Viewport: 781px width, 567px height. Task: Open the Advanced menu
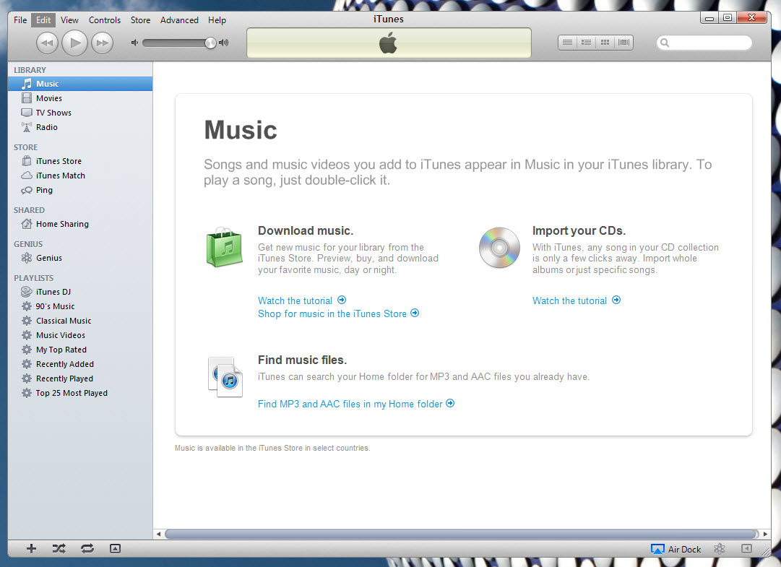[179, 20]
